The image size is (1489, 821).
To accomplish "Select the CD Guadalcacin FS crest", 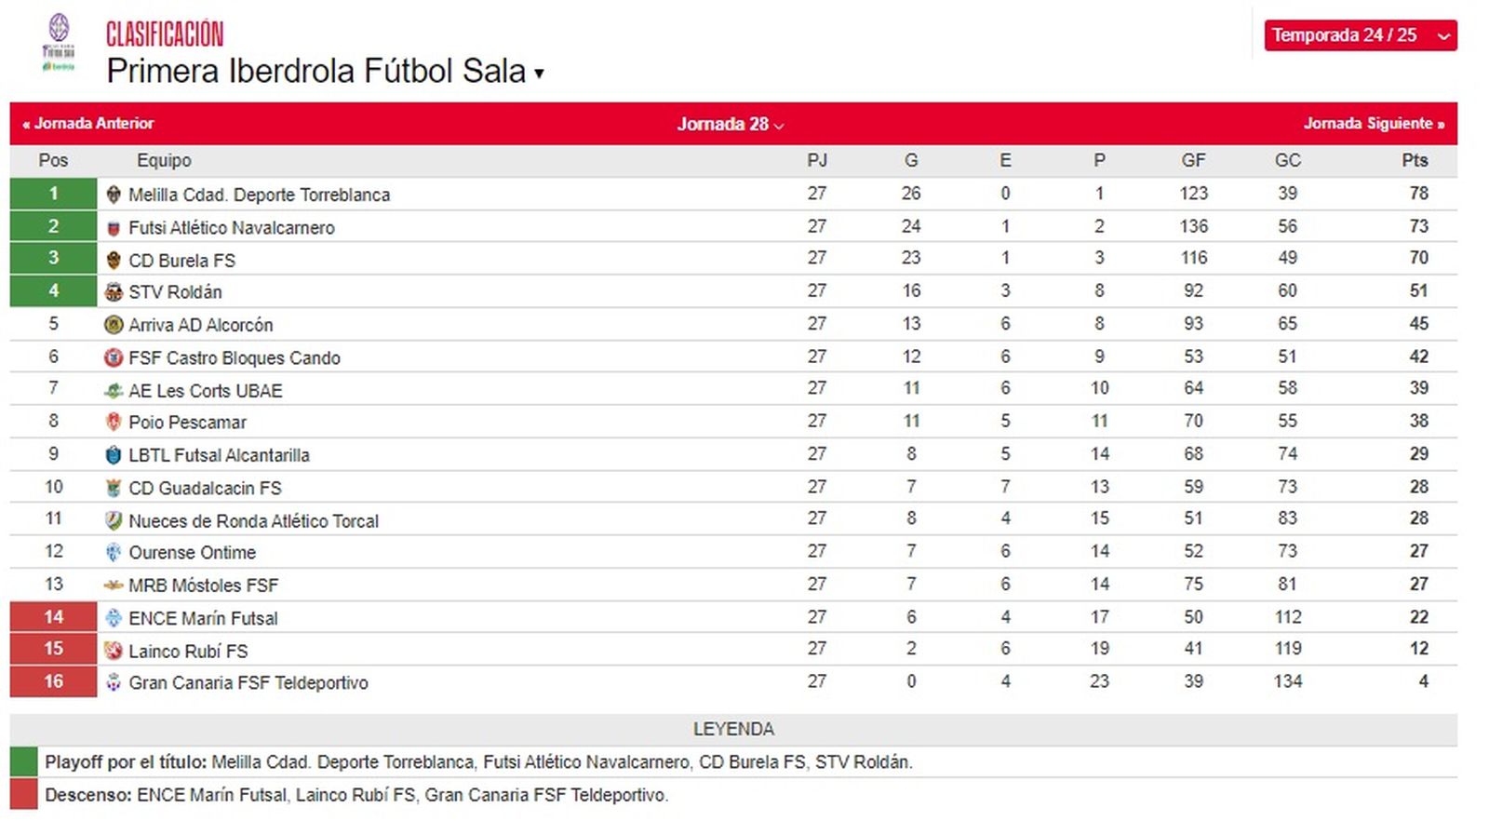I will tap(114, 487).
